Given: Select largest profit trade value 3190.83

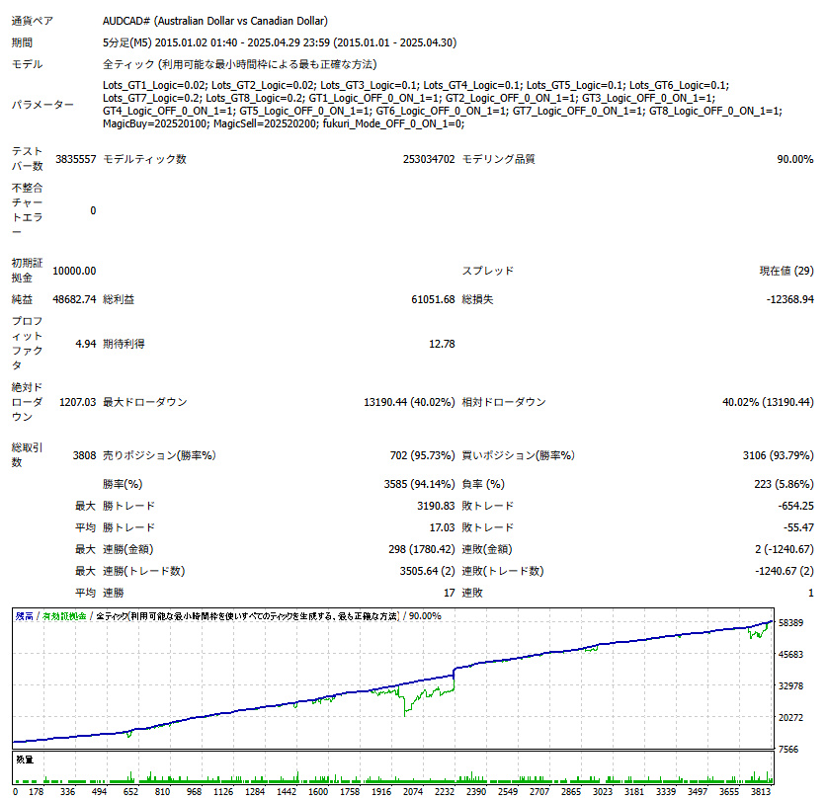Looking at the screenshot, I should [x=436, y=507].
